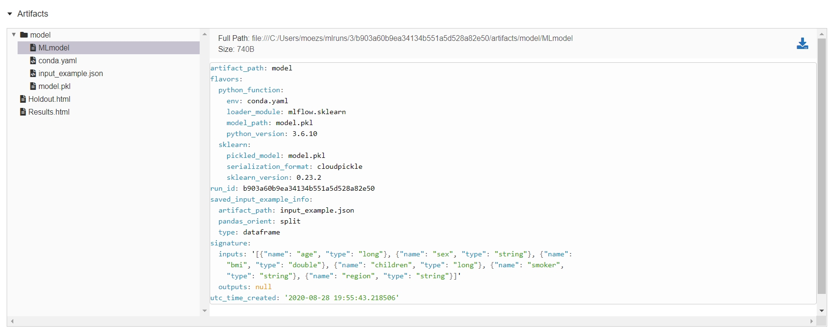Click the Results.html file icon
Screen dimensions: 831x331
(23, 112)
